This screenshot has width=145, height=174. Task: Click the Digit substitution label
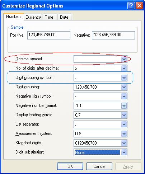click(x=30, y=152)
